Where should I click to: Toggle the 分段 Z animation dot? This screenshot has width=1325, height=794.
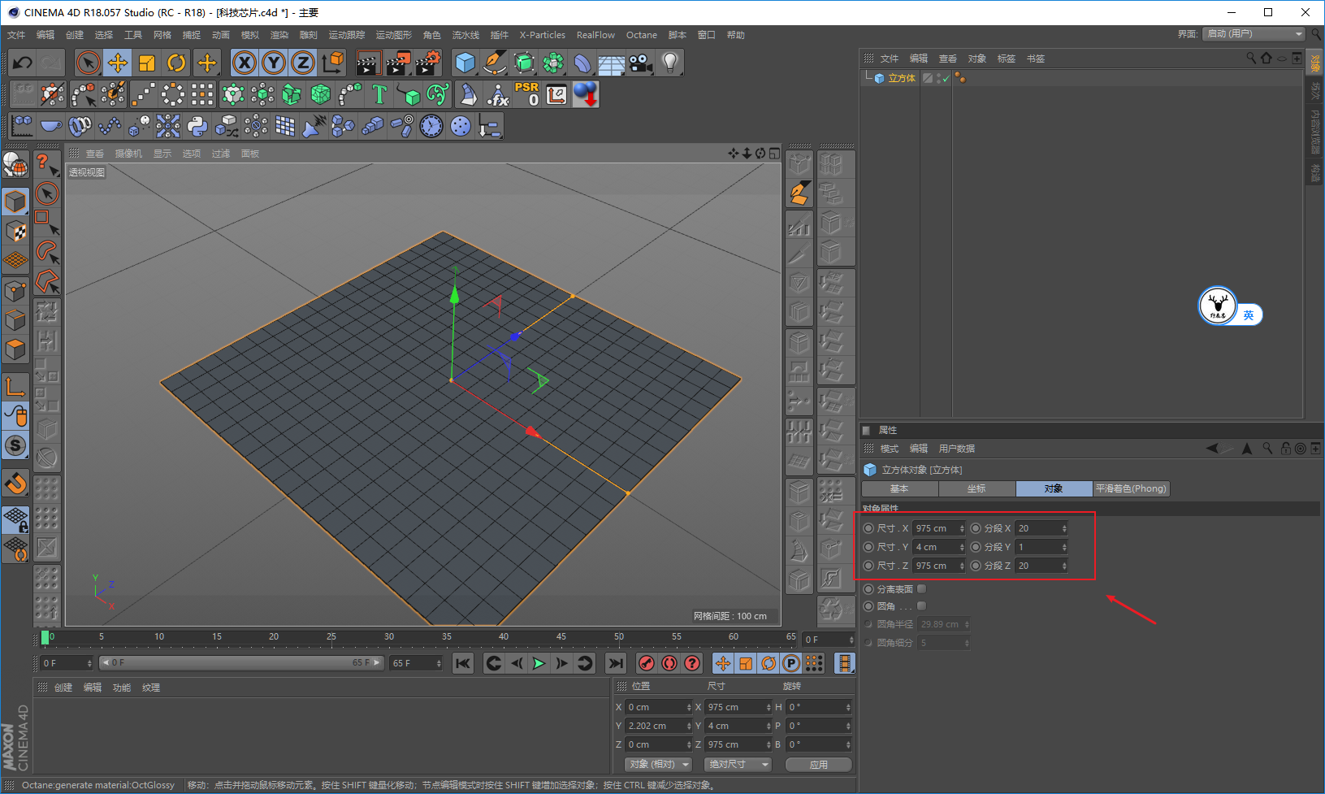coord(976,566)
